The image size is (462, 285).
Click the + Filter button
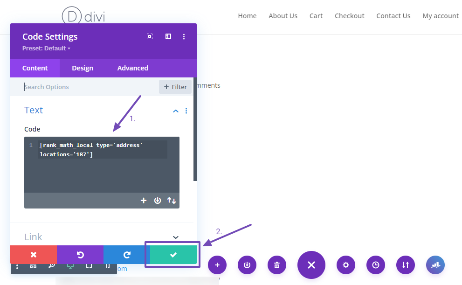(x=175, y=87)
